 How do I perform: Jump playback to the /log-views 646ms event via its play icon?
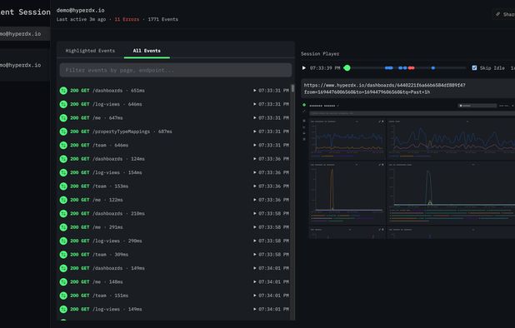(254, 104)
